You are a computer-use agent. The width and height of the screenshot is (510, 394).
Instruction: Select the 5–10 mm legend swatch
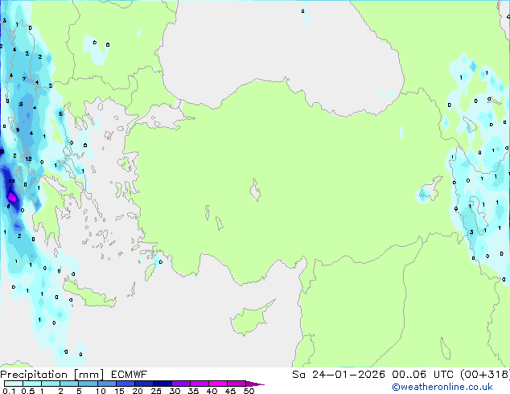pyautogui.click(x=88, y=384)
